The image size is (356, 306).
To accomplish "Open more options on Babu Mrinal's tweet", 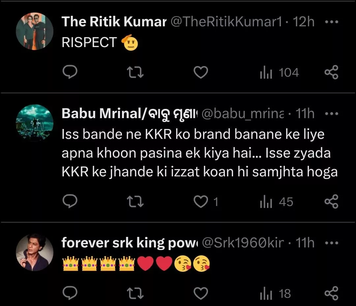I will tap(331, 114).
